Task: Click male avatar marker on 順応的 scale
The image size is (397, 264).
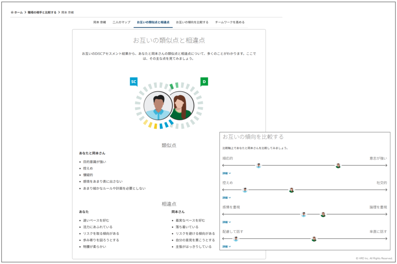Action: click(259, 165)
